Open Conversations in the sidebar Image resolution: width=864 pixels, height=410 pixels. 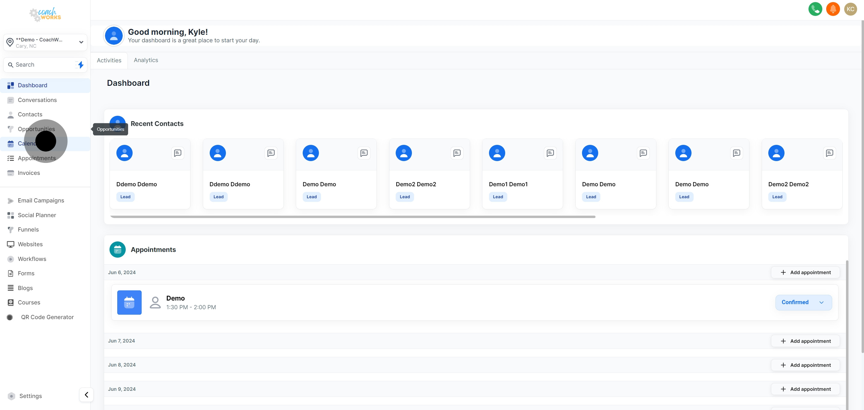click(x=37, y=100)
